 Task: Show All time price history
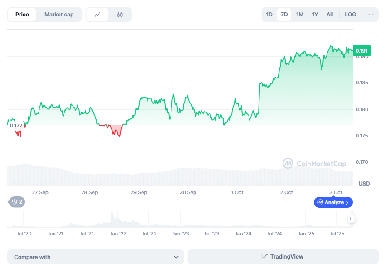(330, 15)
